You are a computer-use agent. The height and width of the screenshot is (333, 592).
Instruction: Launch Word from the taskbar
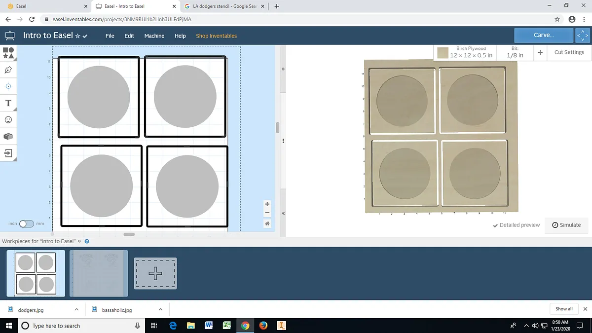tap(209, 326)
